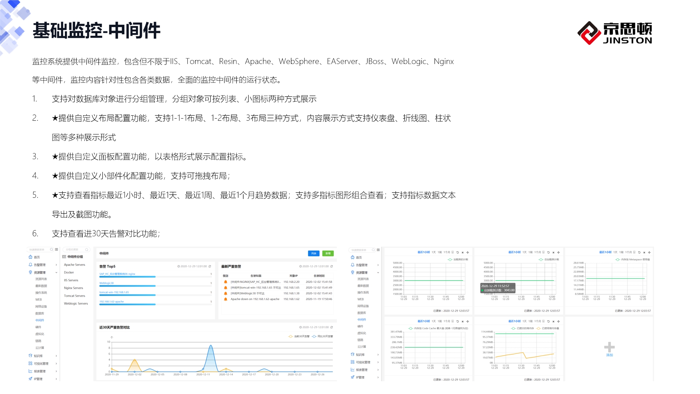Export data from the 总加载类计数 chart widget
The image size is (700, 394).
(543, 252)
